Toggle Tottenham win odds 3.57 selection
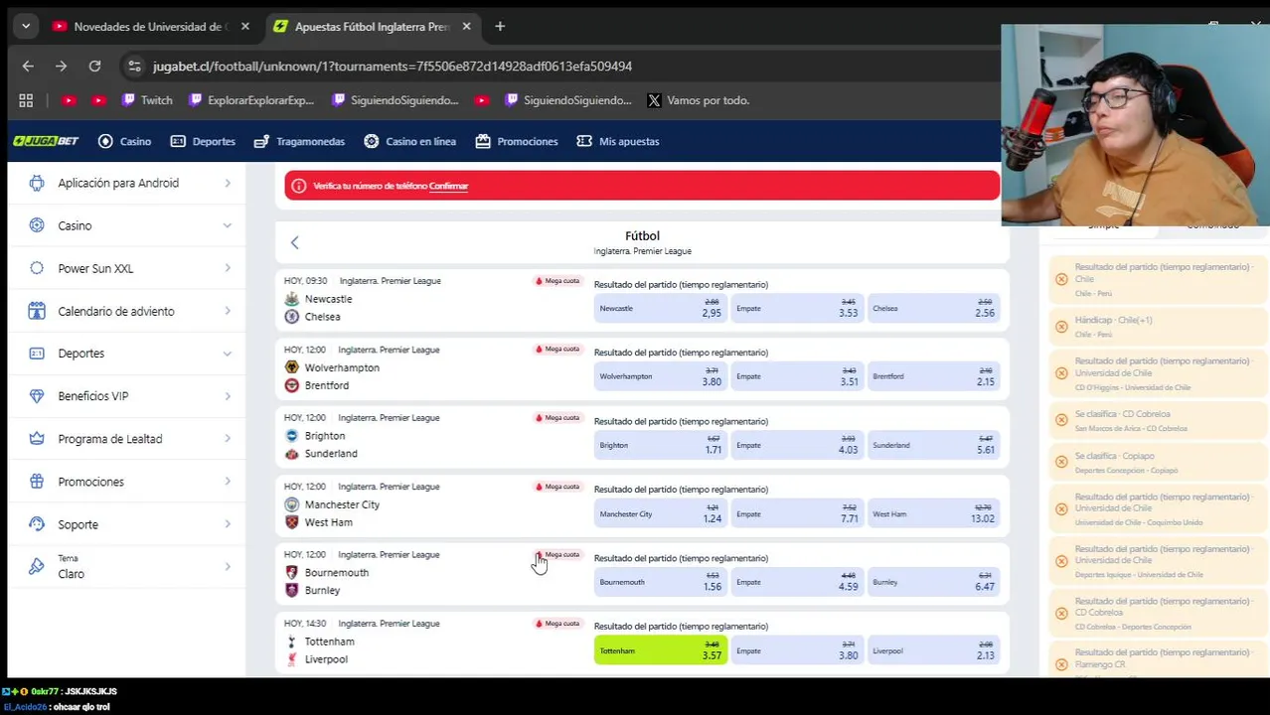1270x715 pixels. (661, 650)
